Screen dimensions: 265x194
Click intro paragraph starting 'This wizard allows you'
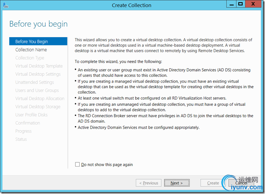click(163, 45)
